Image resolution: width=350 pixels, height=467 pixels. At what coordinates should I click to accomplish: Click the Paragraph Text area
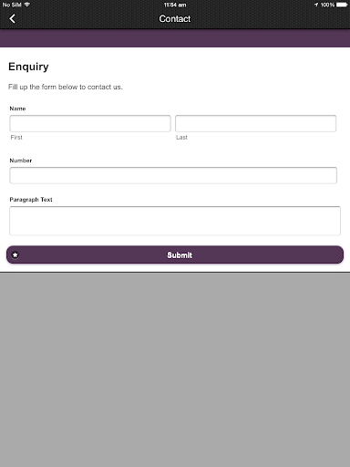tap(175, 221)
